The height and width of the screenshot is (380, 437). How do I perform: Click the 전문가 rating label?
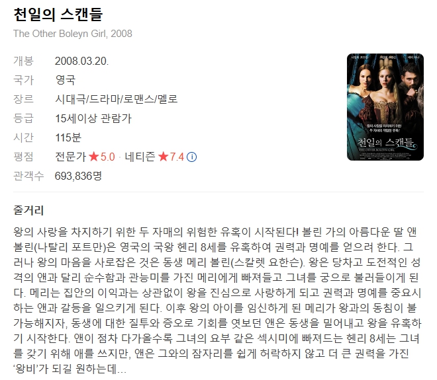(x=70, y=157)
